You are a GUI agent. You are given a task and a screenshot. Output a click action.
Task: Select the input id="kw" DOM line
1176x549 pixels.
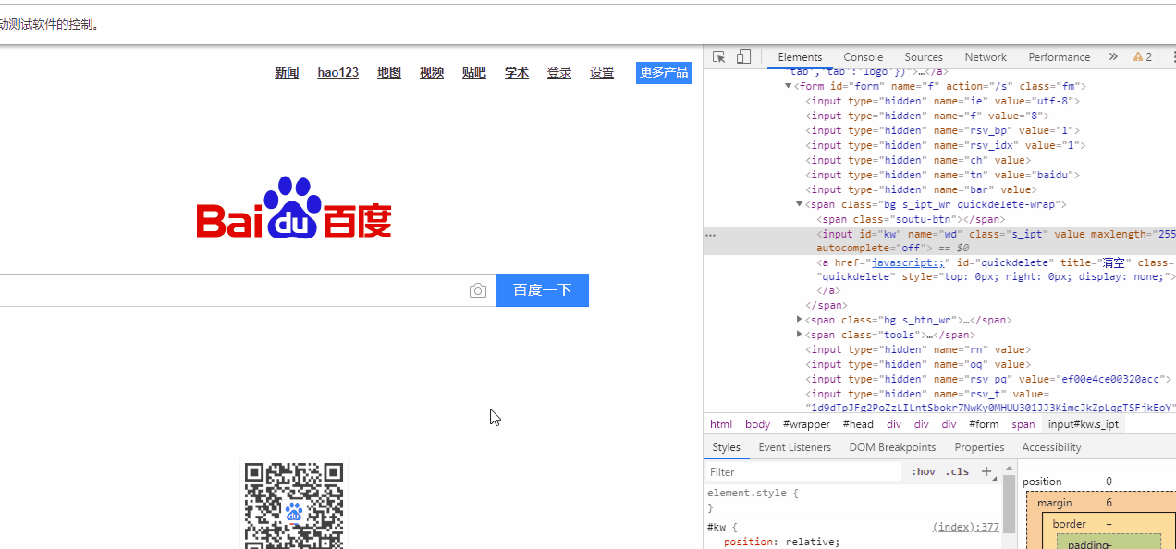939,241
